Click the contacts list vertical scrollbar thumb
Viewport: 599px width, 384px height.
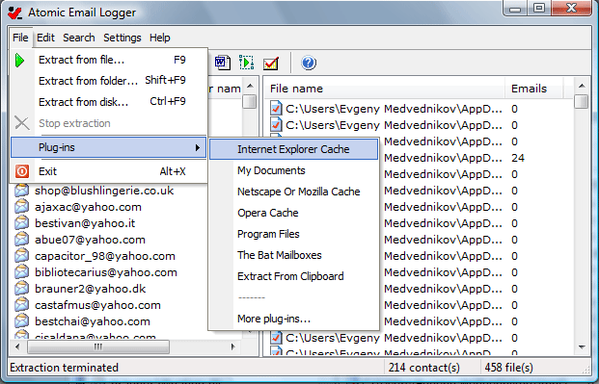[250, 101]
